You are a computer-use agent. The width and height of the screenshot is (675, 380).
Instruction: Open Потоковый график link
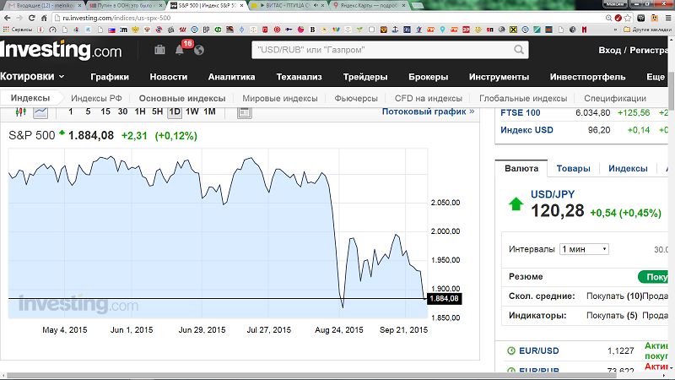coord(428,111)
